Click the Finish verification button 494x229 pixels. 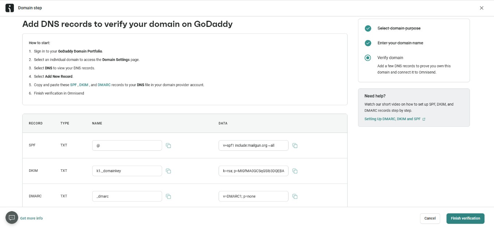(x=465, y=218)
